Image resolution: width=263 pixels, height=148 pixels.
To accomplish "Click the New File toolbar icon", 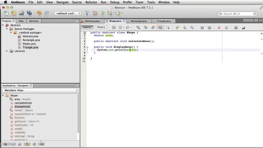I will (6, 13).
